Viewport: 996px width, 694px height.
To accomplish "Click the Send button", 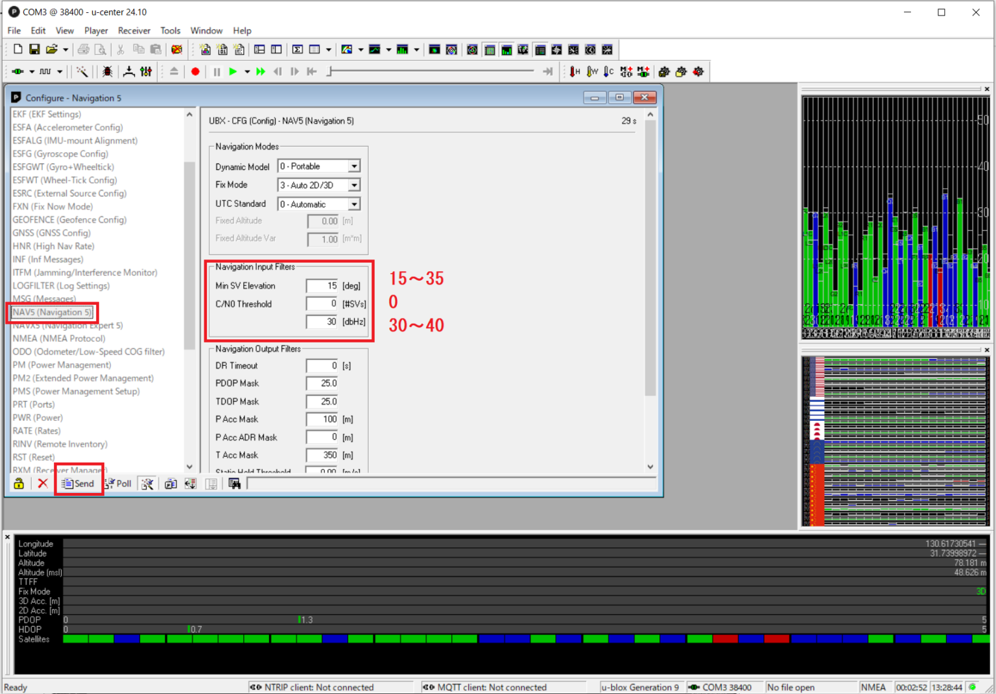I will pyautogui.click(x=78, y=484).
